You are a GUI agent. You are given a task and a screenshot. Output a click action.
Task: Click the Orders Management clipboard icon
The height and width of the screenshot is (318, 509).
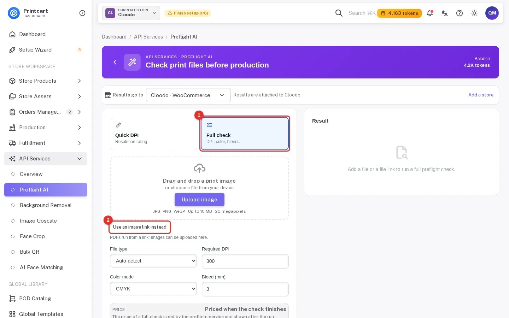(12, 112)
